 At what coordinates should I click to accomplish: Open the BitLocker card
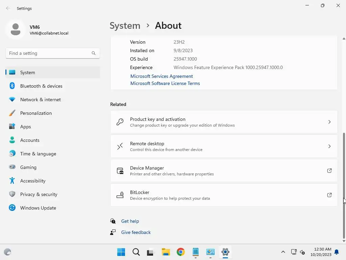tap(224, 195)
